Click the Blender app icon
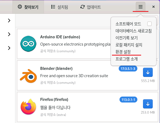The image size is (160, 123). pyautogui.click(x=28, y=76)
